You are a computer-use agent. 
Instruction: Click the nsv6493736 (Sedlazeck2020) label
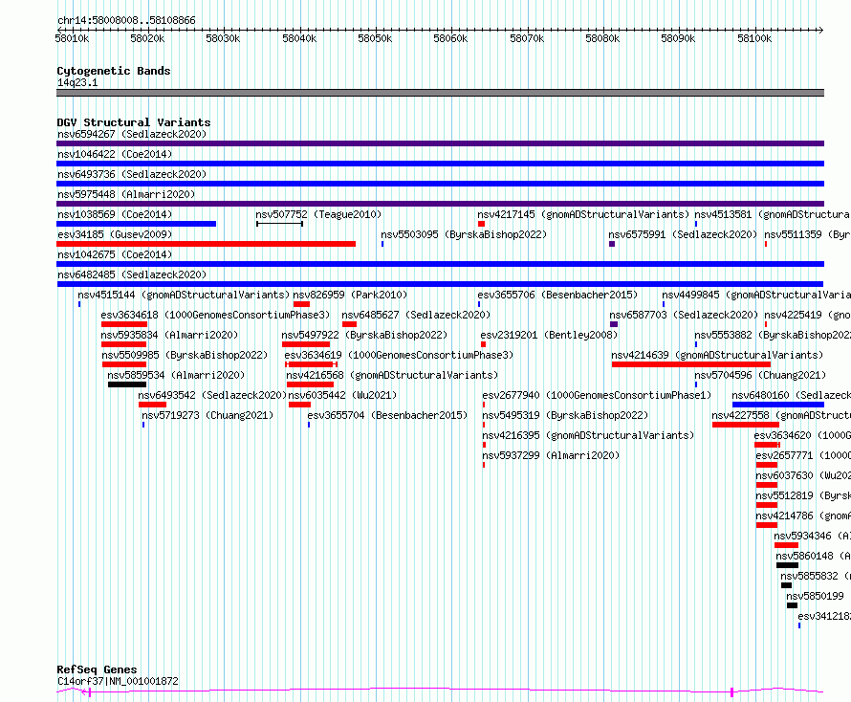click(x=132, y=174)
